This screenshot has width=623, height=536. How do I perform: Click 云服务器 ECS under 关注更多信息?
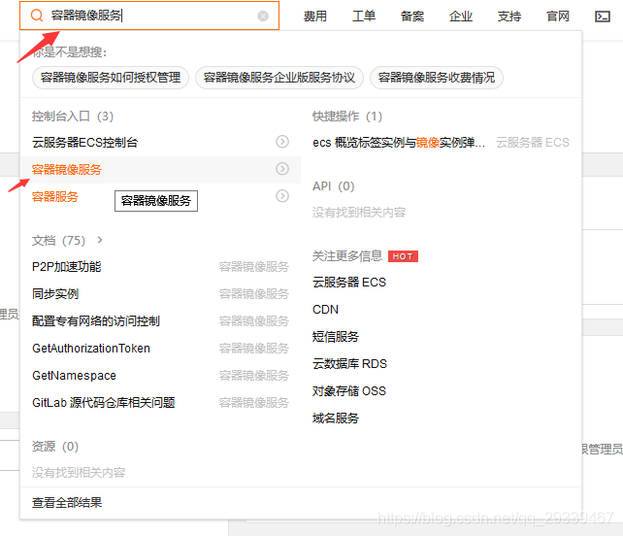348,282
